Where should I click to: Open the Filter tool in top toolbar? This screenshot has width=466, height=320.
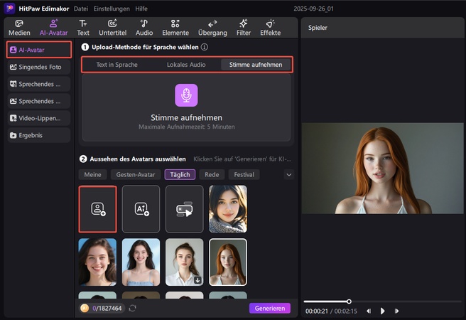pos(243,27)
